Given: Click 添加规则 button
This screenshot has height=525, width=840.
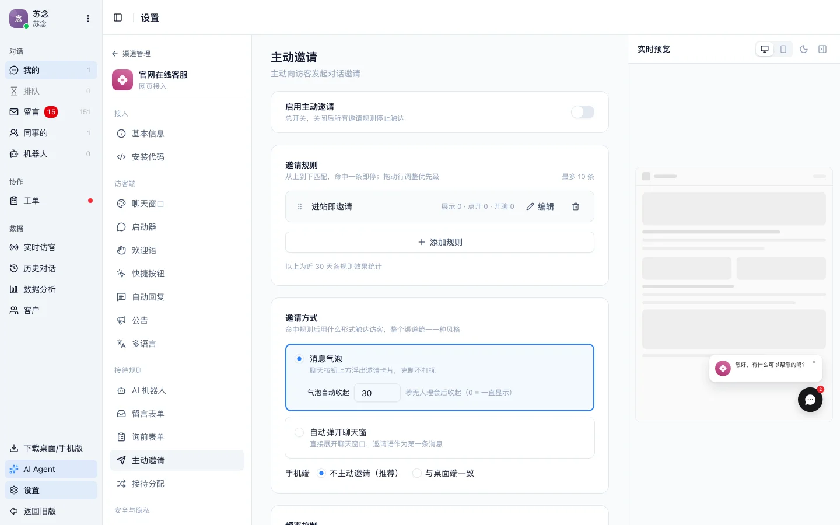Looking at the screenshot, I should click(x=440, y=242).
